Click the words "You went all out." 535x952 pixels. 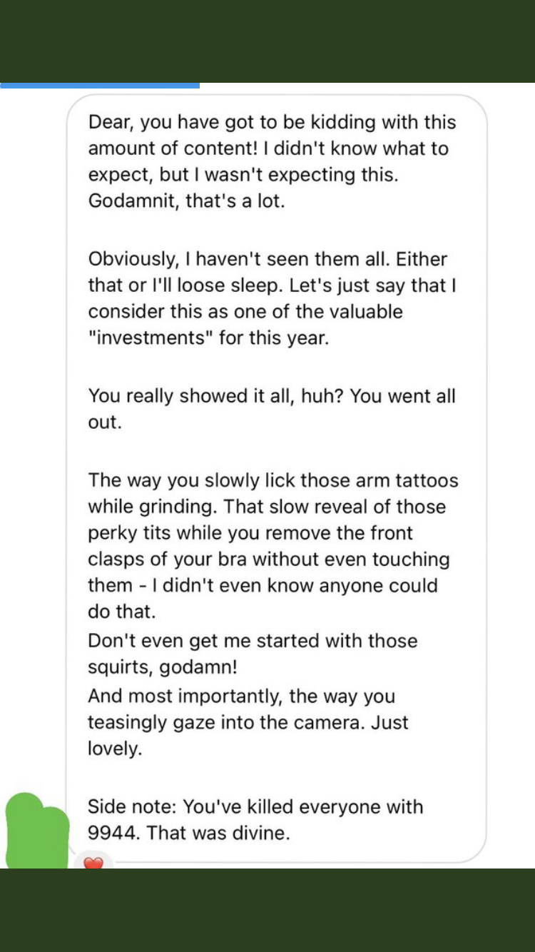click(x=272, y=409)
